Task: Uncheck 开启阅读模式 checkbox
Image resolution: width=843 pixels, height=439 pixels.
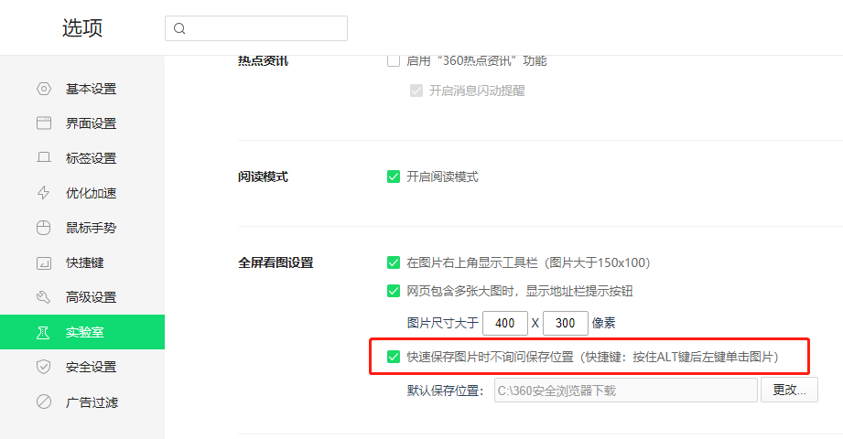Action: (394, 177)
